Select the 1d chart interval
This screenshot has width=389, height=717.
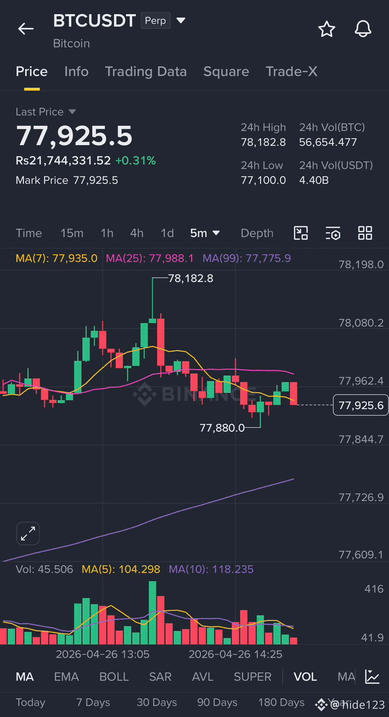(167, 233)
